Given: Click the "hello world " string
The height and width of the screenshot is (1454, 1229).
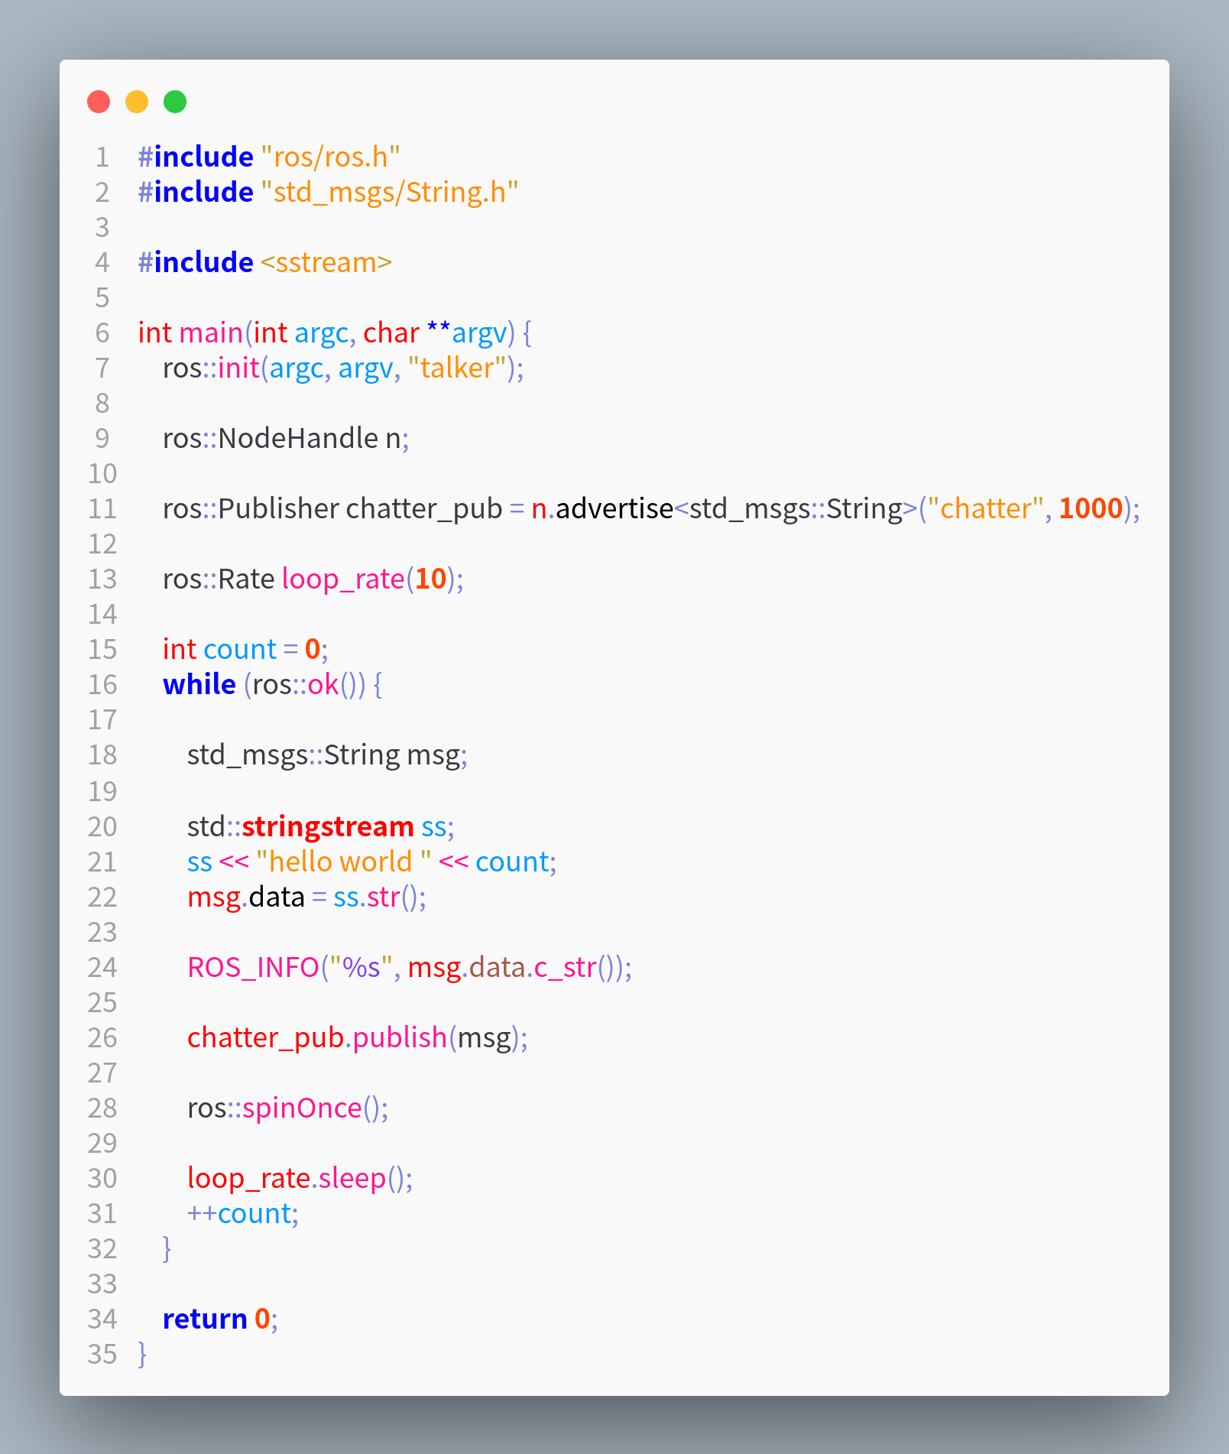Looking at the screenshot, I should (x=344, y=862).
